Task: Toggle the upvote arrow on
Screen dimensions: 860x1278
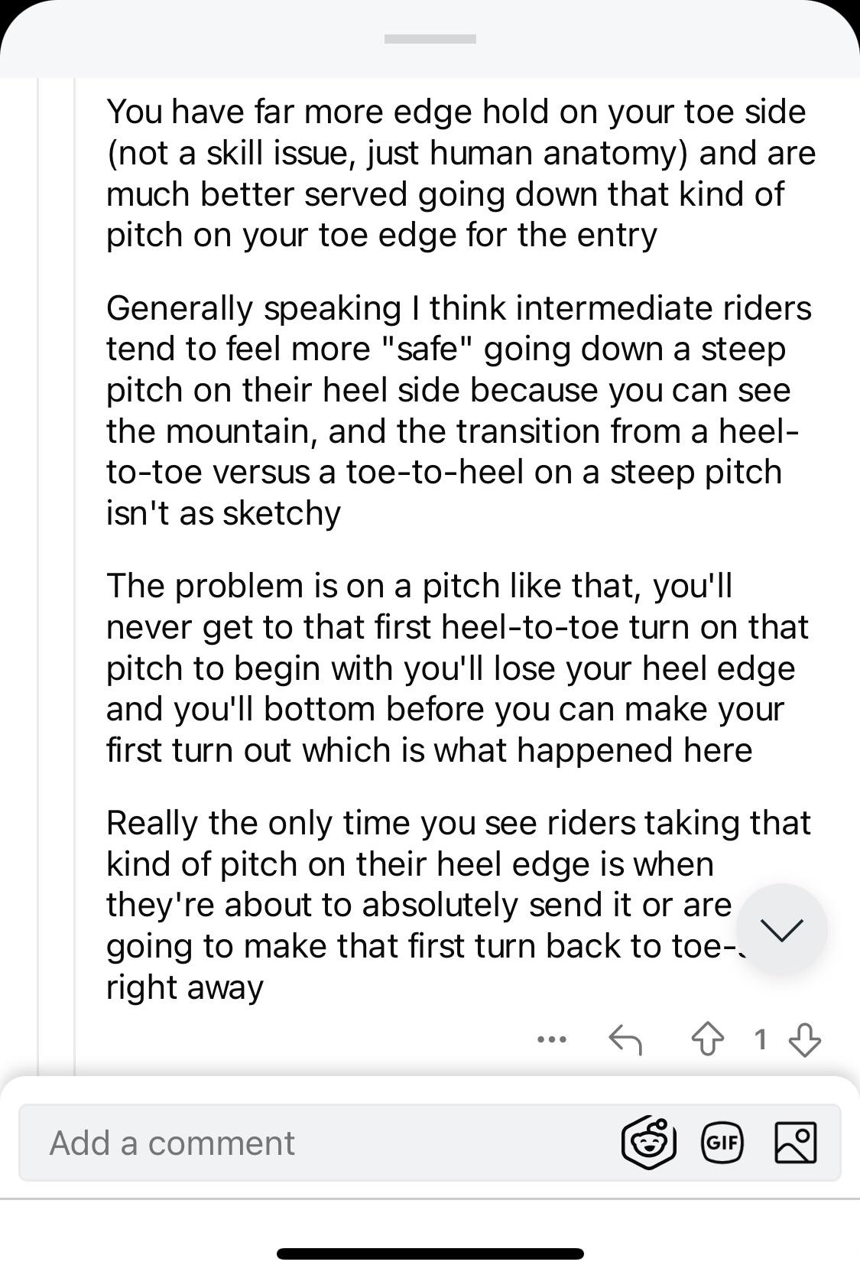Action: tap(706, 1039)
